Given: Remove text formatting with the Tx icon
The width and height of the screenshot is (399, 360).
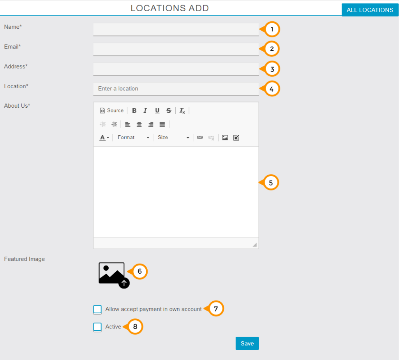Looking at the screenshot, I should pyautogui.click(x=182, y=110).
